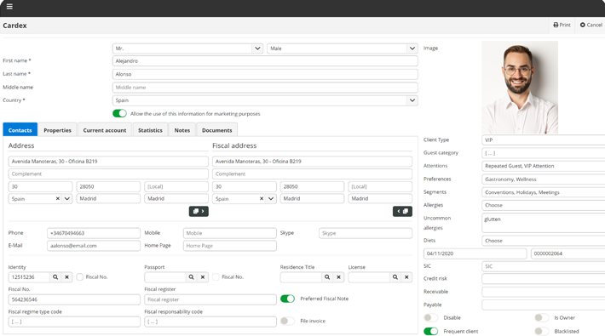Clear the Identity field
The height and width of the screenshot is (336, 605).
66,277
